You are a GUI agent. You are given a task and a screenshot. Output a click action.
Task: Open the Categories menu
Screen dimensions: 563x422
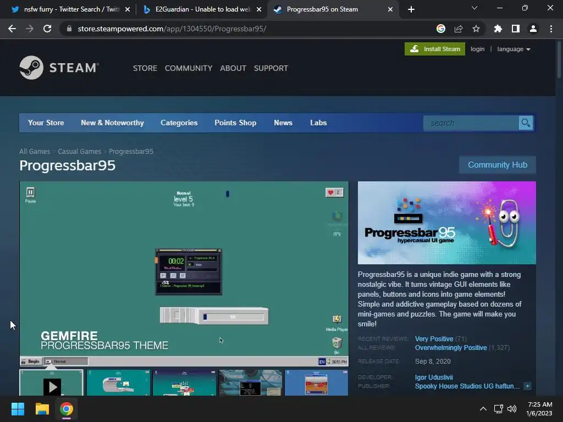click(179, 123)
